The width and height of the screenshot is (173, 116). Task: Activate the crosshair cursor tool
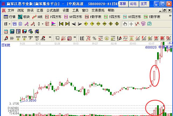click(131, 24)
